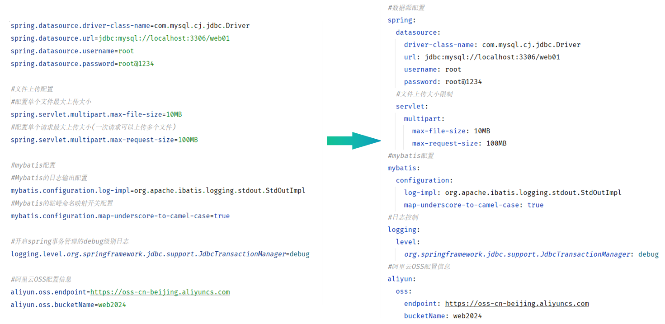Select YAML line 'username: root'

click(x=433, y=69)
